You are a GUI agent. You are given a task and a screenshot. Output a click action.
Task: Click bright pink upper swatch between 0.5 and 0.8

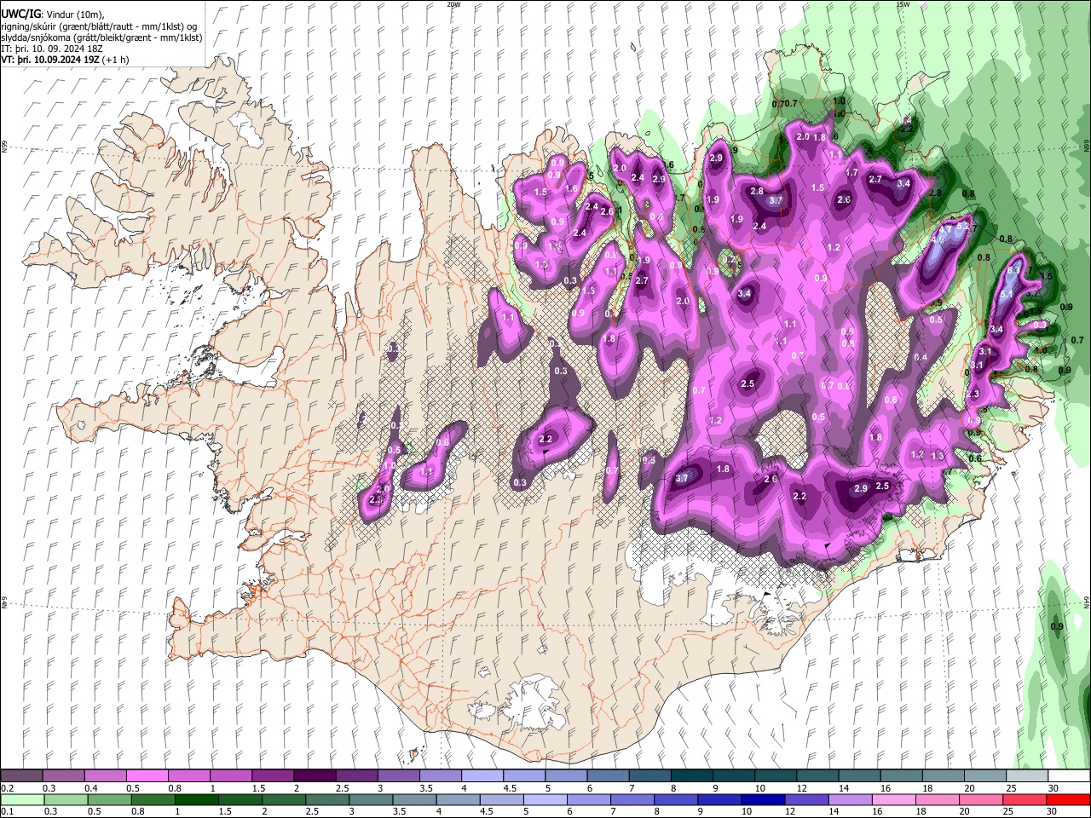point(147,776)
